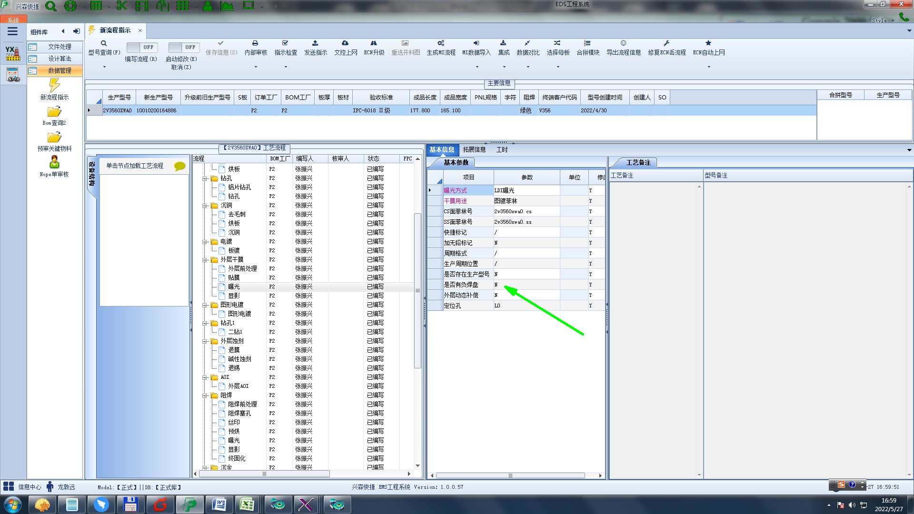Collapse the 外层干膜 tree node

coord(205,260)
